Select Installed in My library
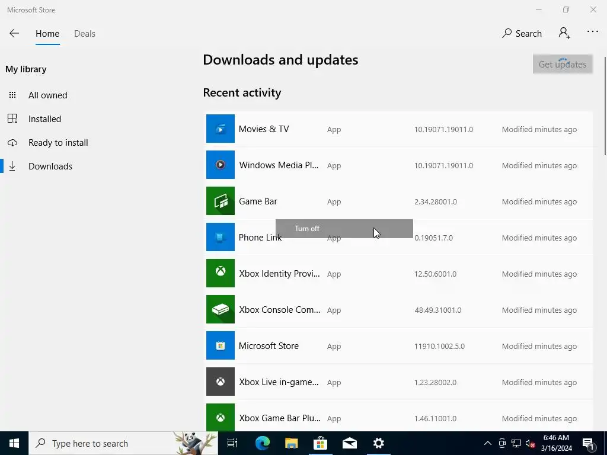 [x=44, y=118]
